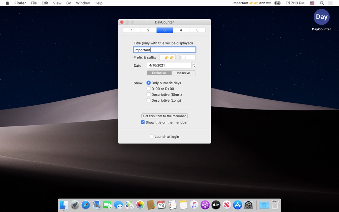Open Notification Center in menu bar

pyautogui.click(x=330, y=3)
